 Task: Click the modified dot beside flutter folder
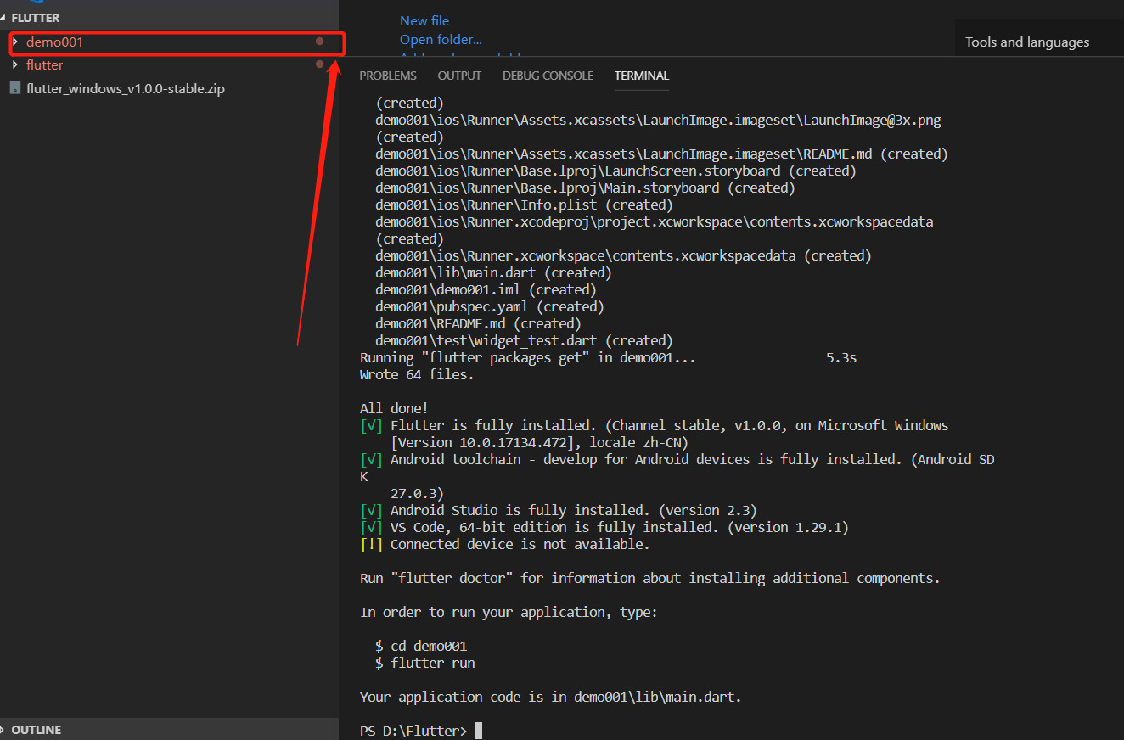[x=320, y=64]
